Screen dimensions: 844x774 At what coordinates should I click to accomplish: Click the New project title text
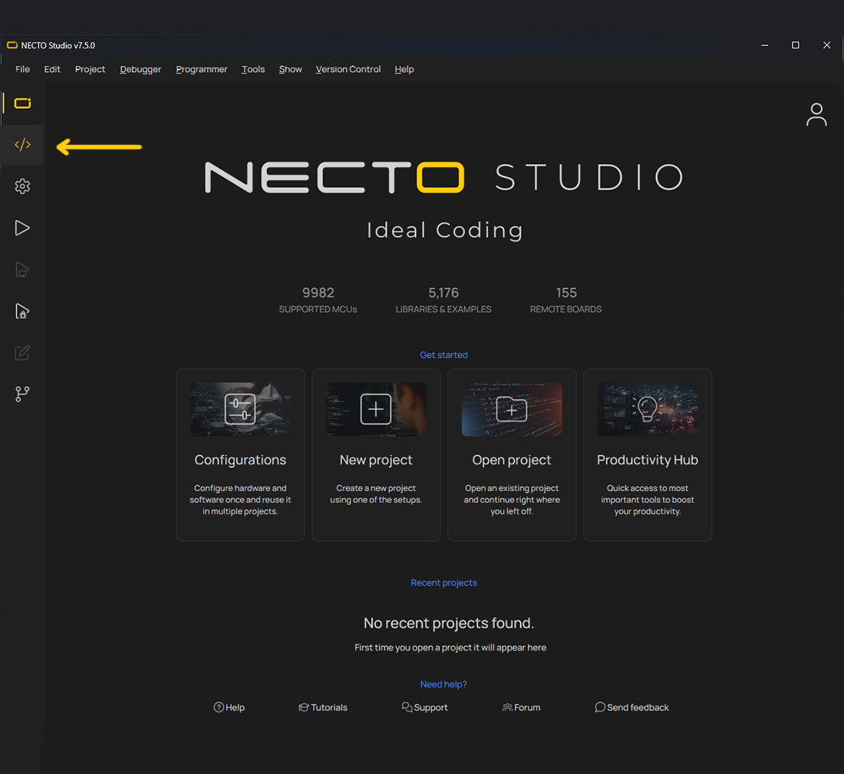tap(376, 460)
